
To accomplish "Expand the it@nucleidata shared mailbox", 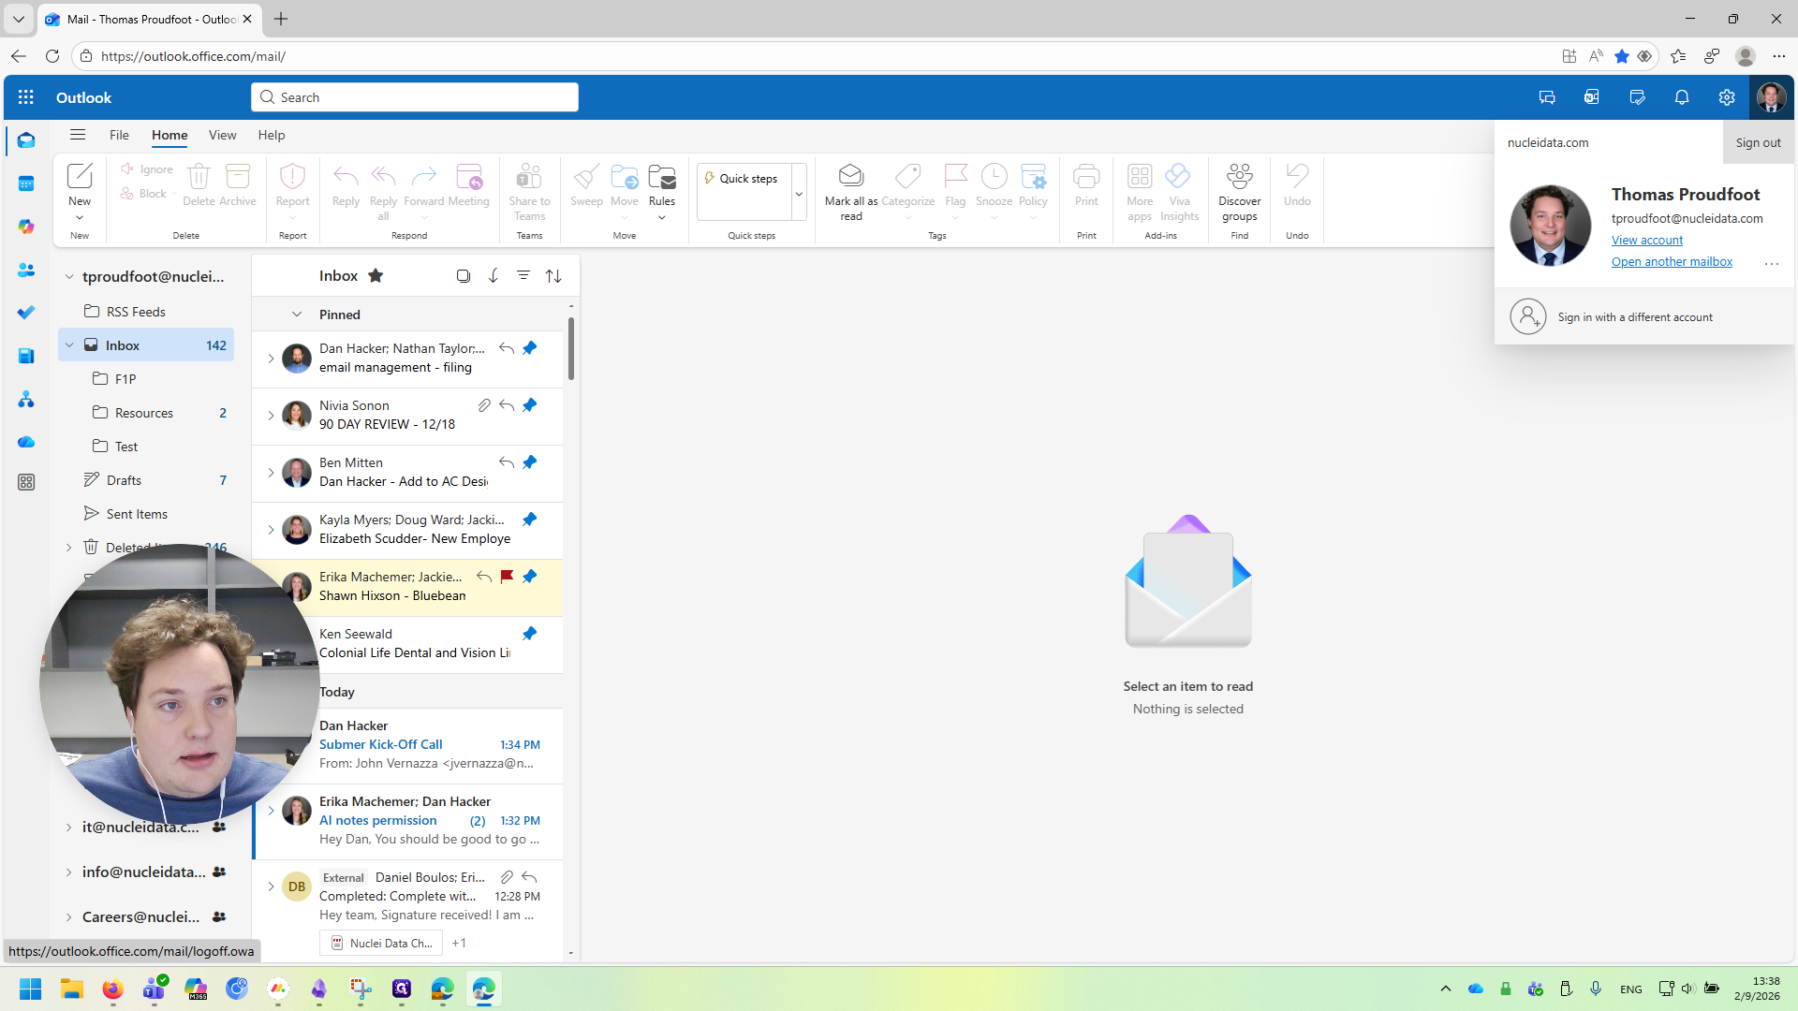I will click(x=68, y=828).
